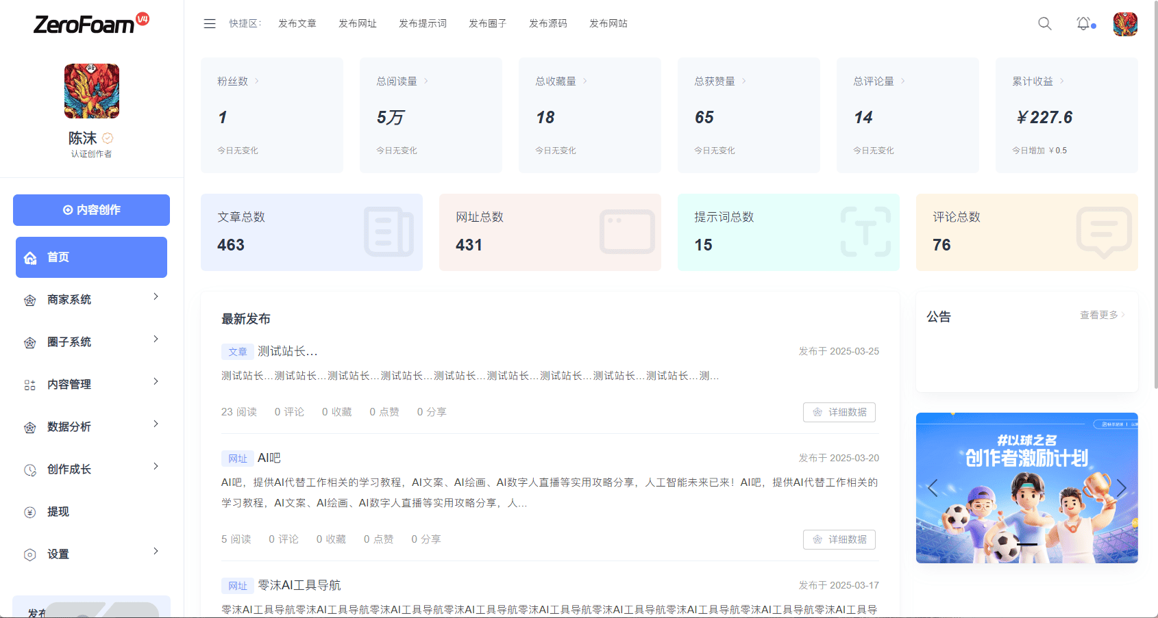Click 详细数据 for the AI吧 entry
The height and width of the screenshot is (618, 1158).
(839, 539)
